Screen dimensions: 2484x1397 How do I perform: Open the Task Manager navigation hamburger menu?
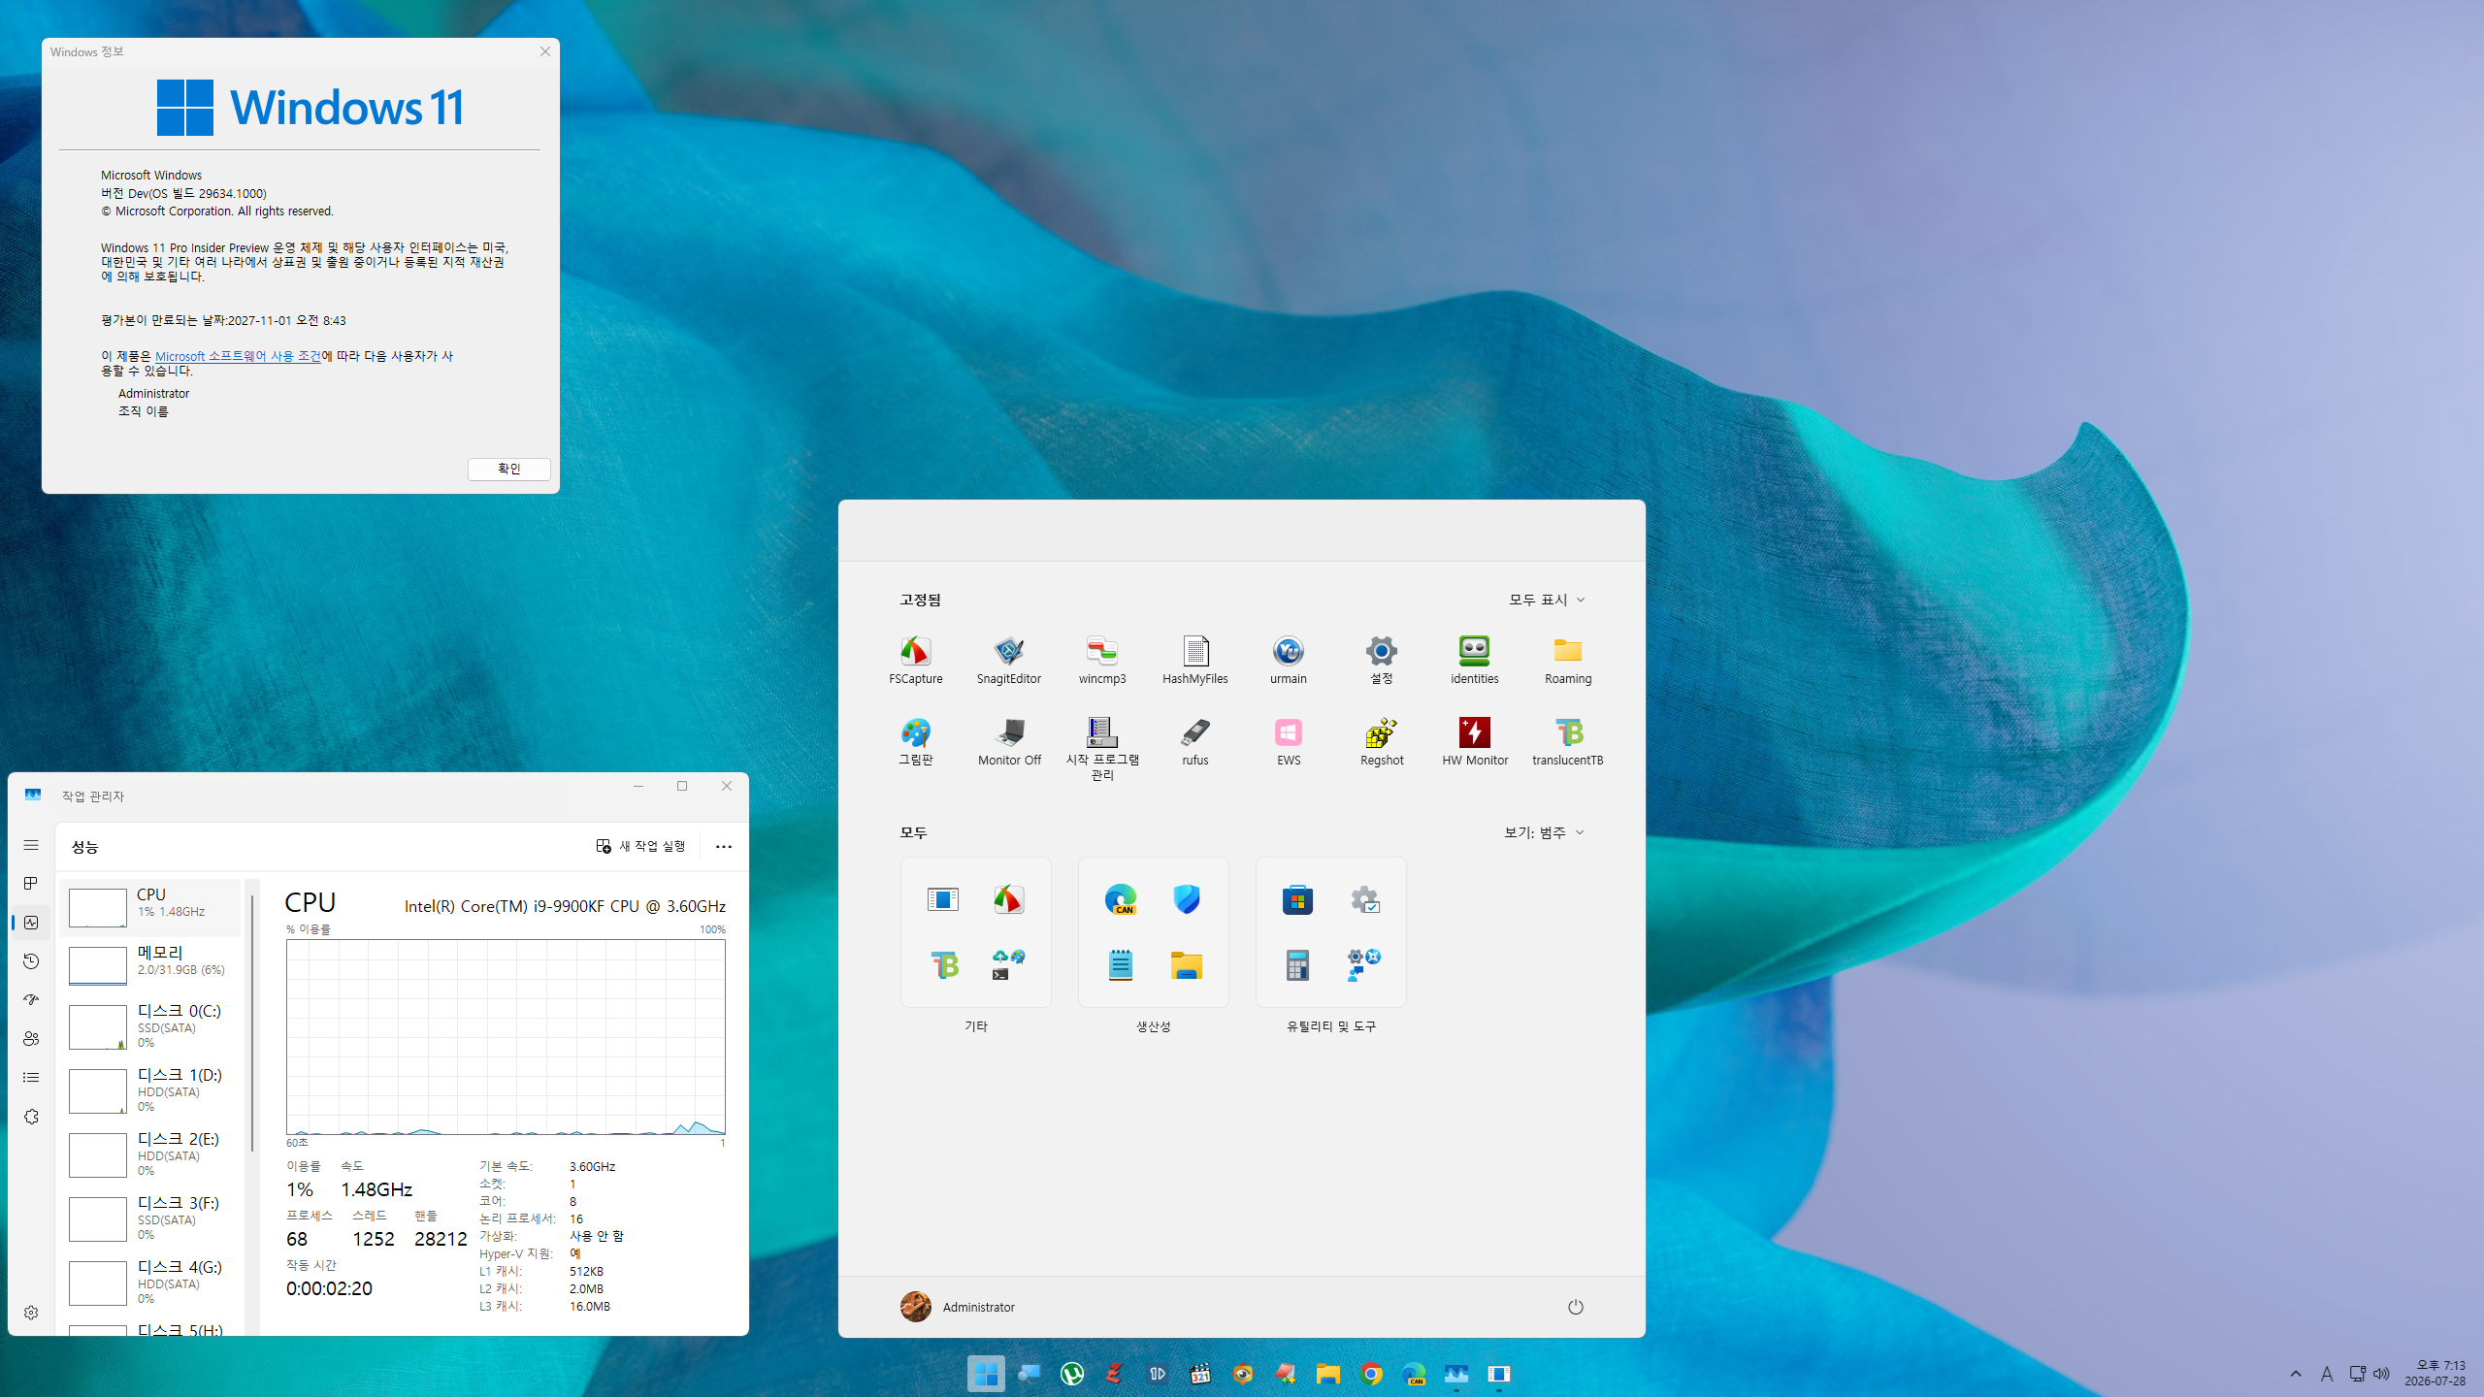31,845
